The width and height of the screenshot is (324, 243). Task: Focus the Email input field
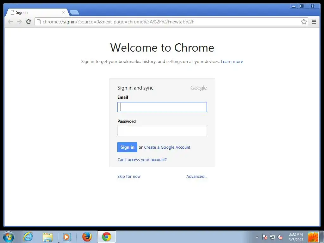(162, 107)
